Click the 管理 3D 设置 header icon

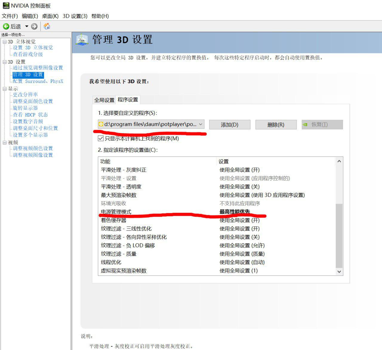(x=82, y=40)
